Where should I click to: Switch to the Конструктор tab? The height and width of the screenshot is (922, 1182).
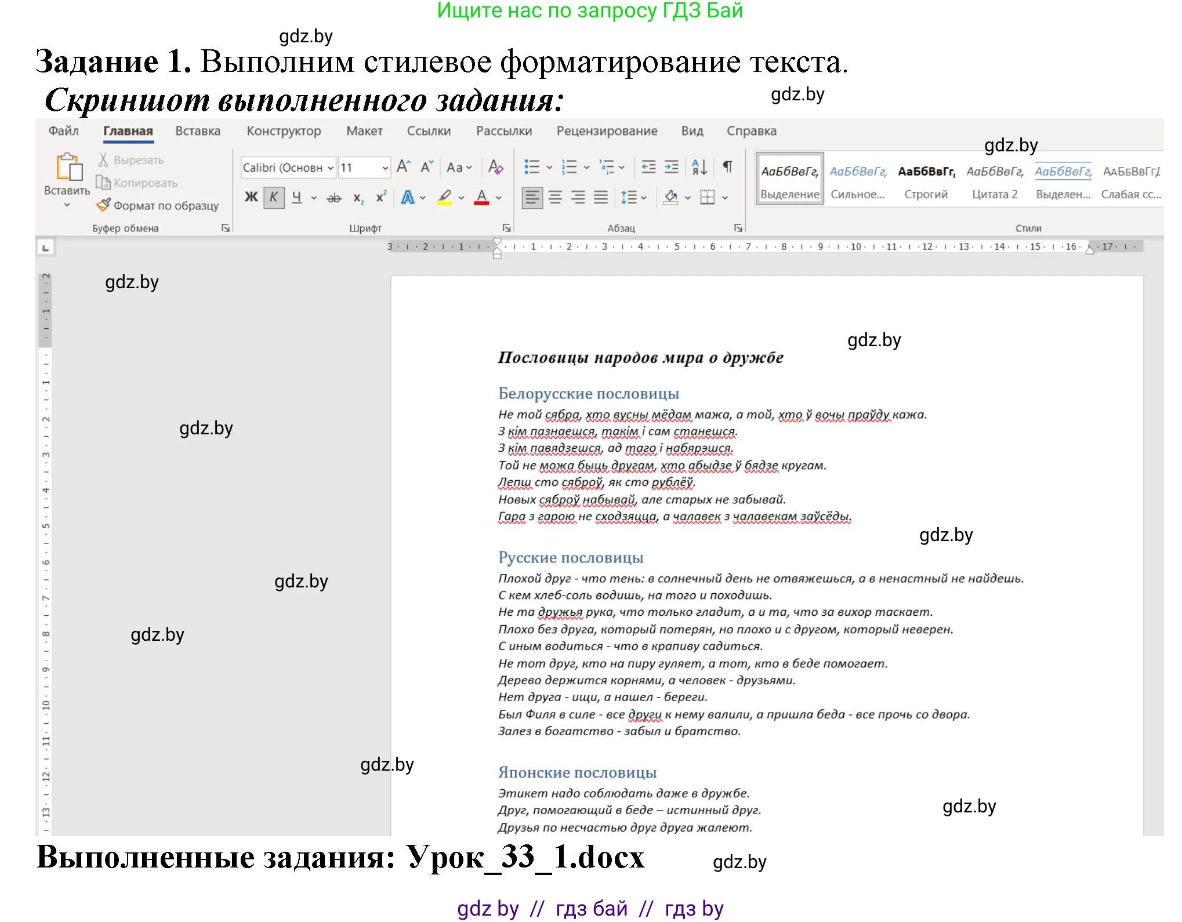[x=284, y=130]
